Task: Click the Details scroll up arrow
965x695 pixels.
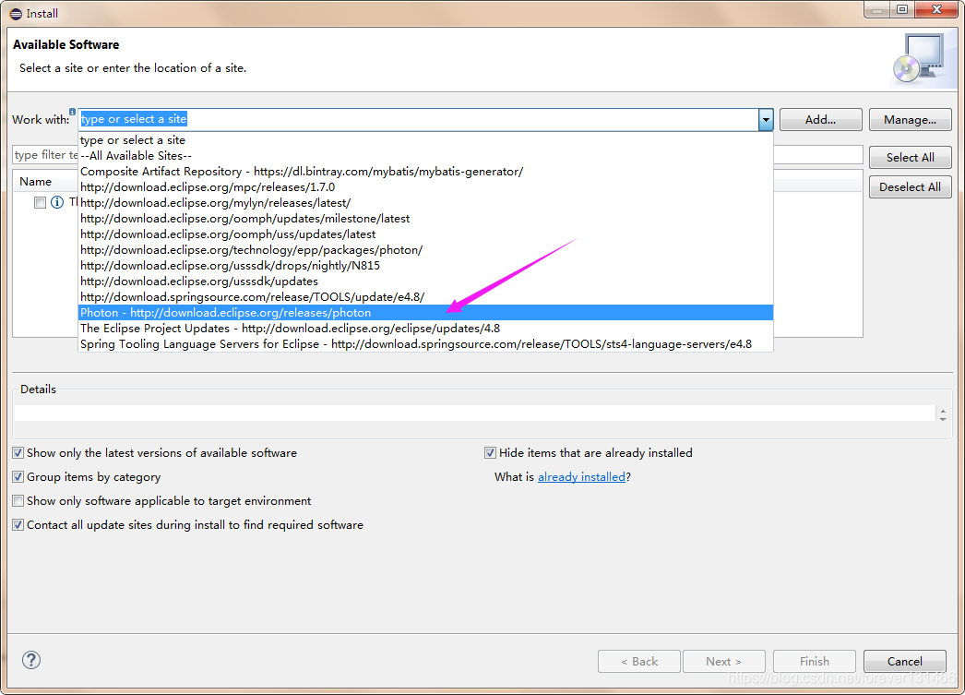Action: coord(943,410)
